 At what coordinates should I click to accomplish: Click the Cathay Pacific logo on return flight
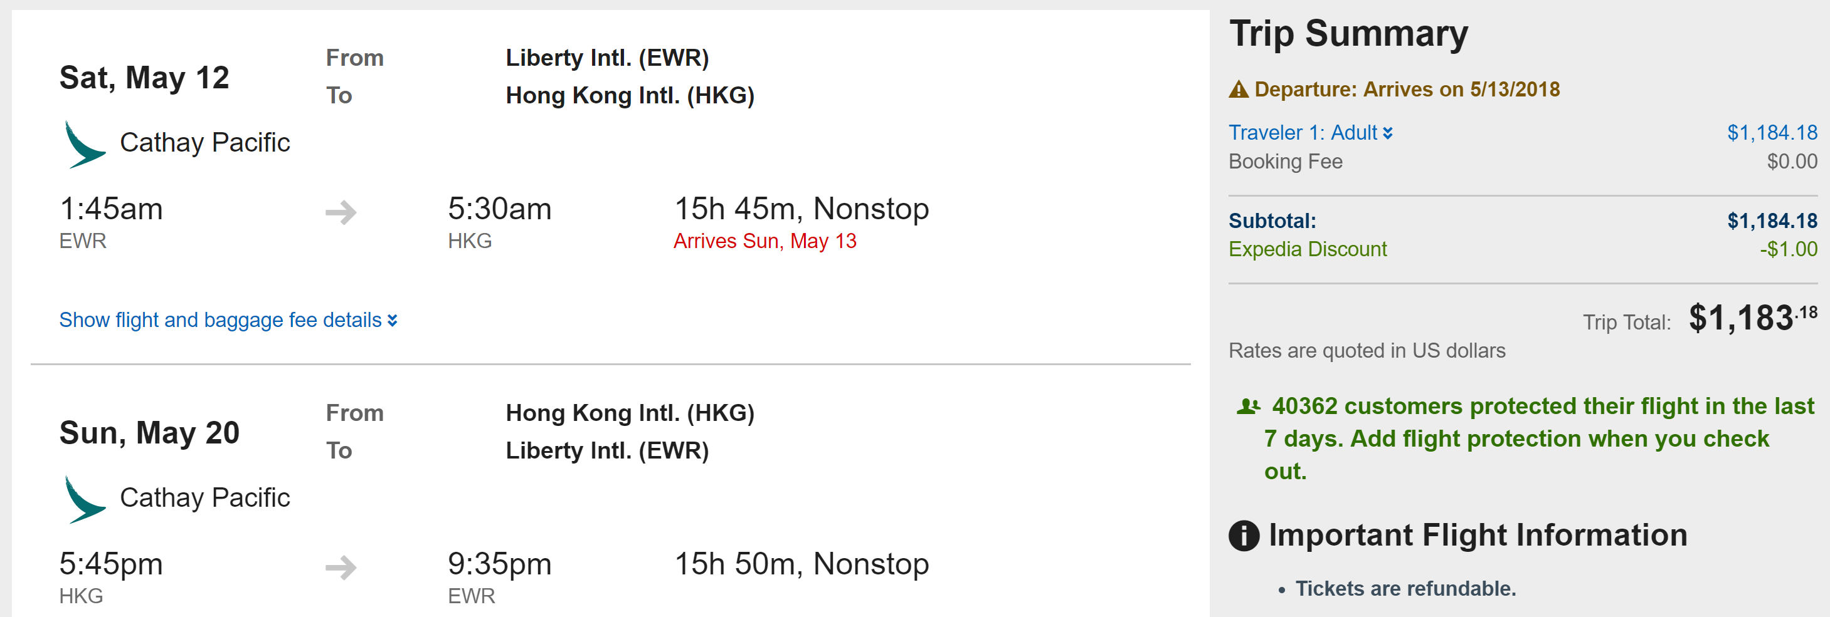[x=85, y=499]
